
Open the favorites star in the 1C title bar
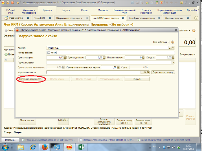coord(18,3)
